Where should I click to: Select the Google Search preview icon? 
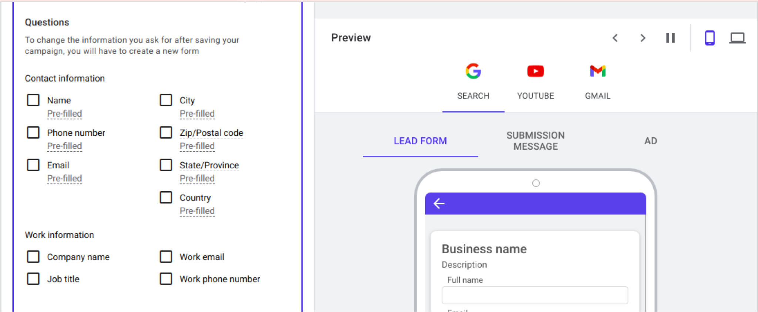tap(473, 71)
